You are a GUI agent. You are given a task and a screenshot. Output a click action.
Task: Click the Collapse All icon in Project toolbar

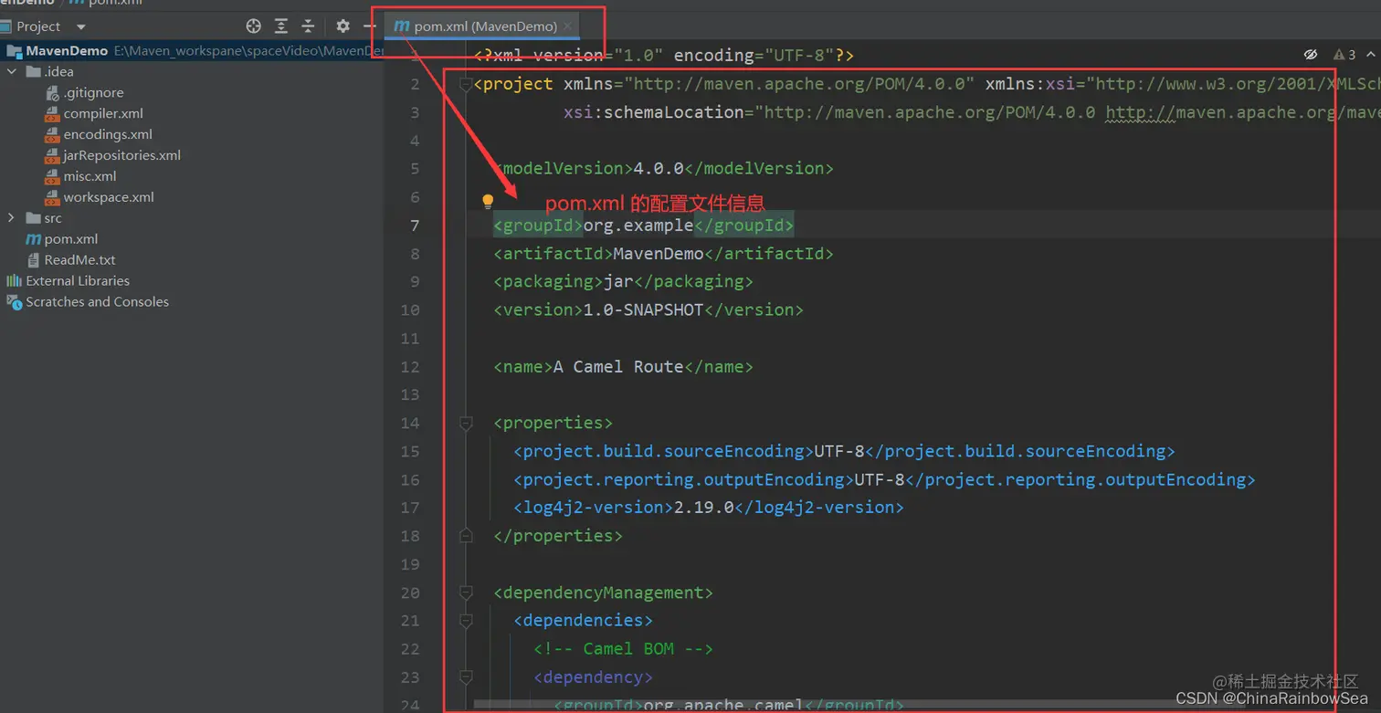click(308, 26)
